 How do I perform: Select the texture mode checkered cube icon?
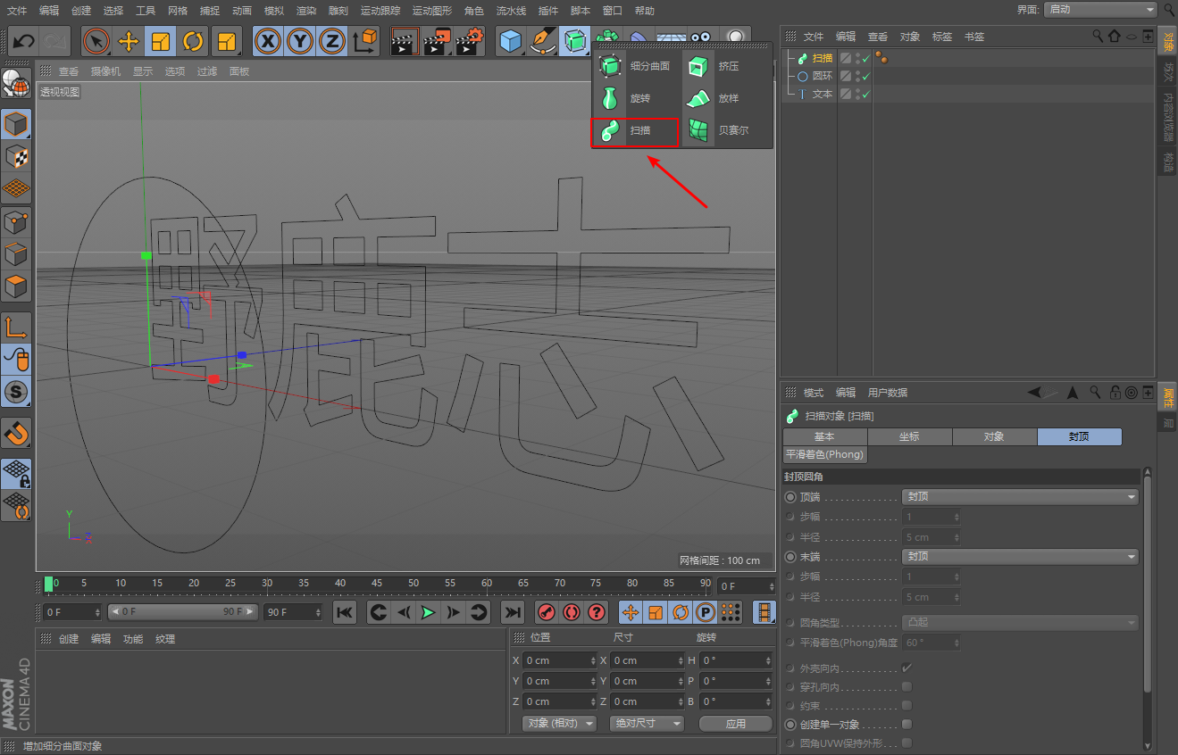click(16, 156)
